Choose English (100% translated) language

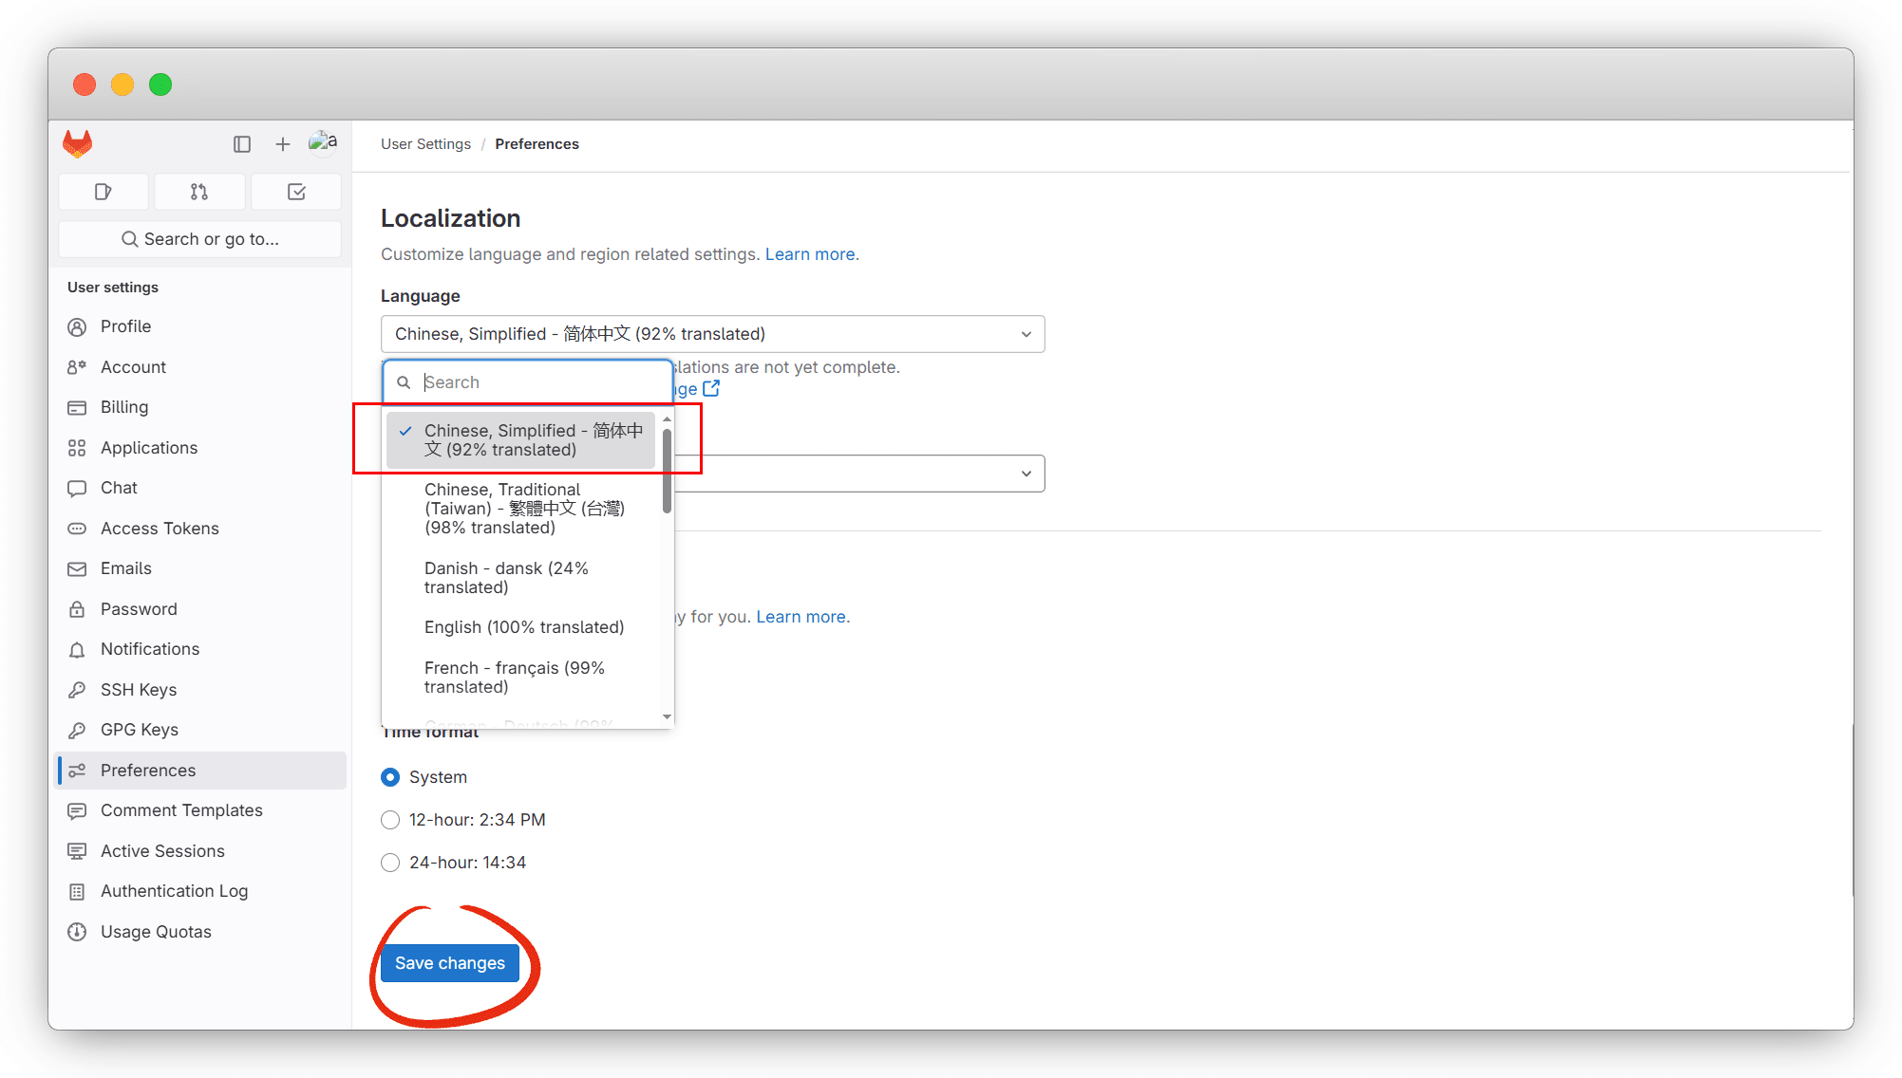524,627
